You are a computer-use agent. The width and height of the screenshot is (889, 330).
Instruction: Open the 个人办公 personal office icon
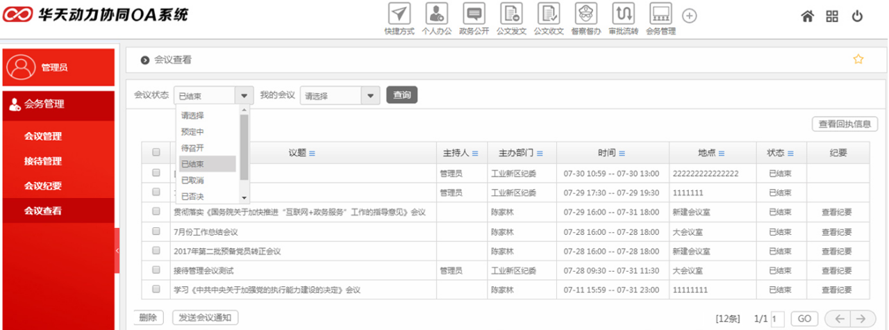436,15
